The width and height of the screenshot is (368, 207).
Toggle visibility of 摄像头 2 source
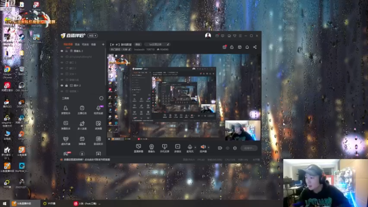62,51
